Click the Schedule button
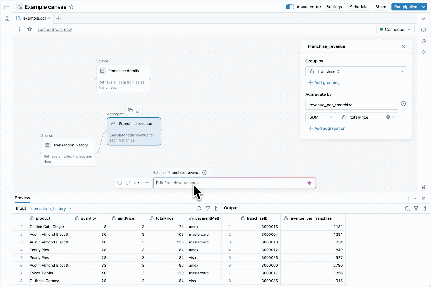431x287 pixels. coord(358,7)
